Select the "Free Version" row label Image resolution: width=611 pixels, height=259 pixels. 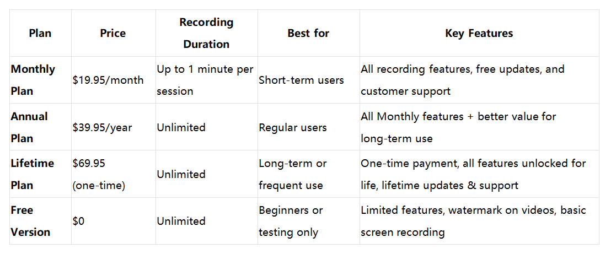pyautogui.click(x=30, y=221)
